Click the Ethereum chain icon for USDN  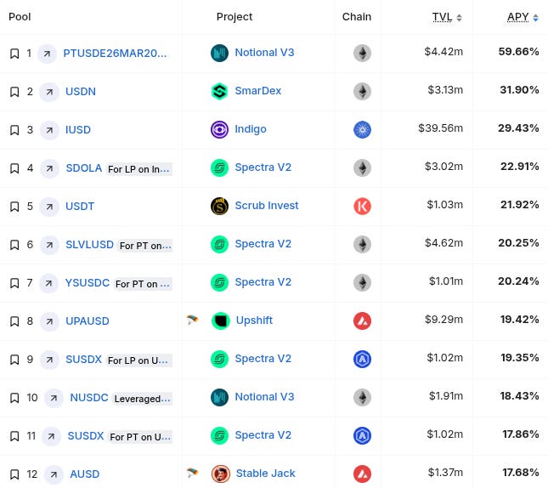coord(362,92)
